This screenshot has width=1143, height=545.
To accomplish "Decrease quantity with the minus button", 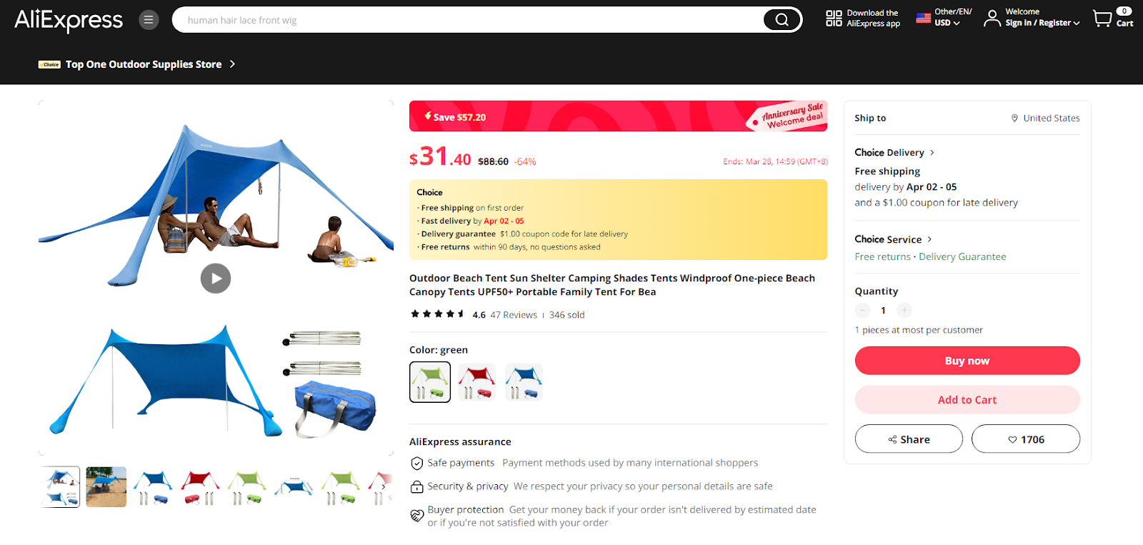I will 863,310.
